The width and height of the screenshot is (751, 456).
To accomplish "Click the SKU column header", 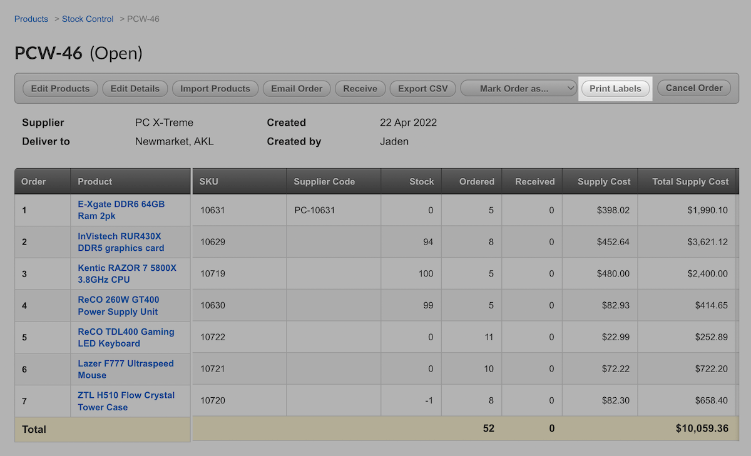I will [209, 181].
